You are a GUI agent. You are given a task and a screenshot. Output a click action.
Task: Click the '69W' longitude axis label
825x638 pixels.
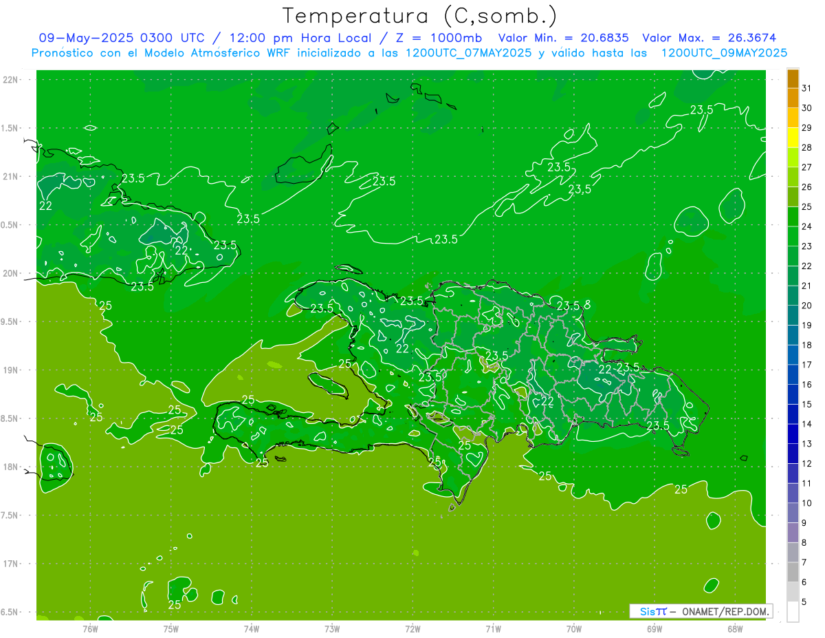click(x=654, y=629)
